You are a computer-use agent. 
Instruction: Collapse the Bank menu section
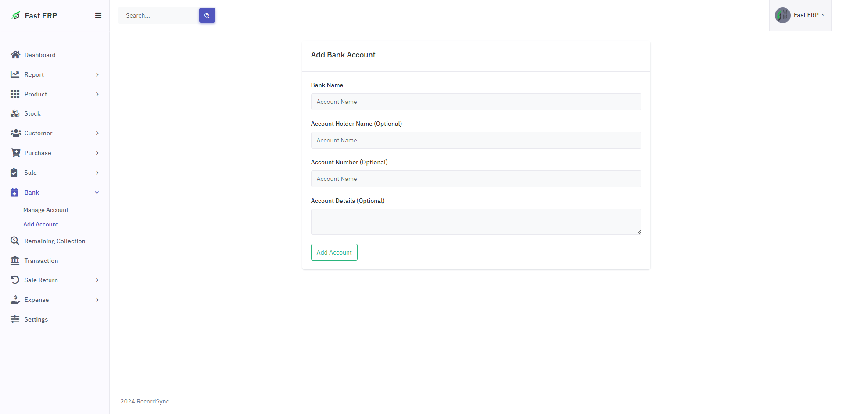pos(97,192)
